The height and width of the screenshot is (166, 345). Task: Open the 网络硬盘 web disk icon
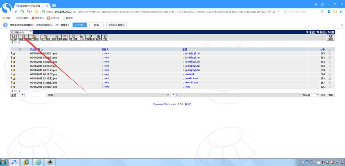click(x=90, y=38)
